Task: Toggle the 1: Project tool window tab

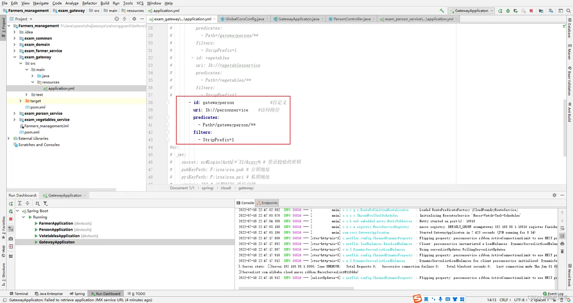Action: tap(3, 27)
